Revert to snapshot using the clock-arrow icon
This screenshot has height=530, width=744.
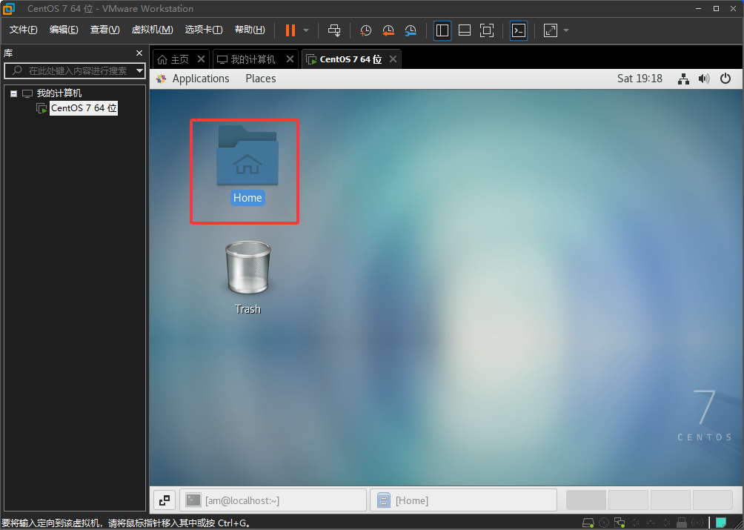[388, 30]
